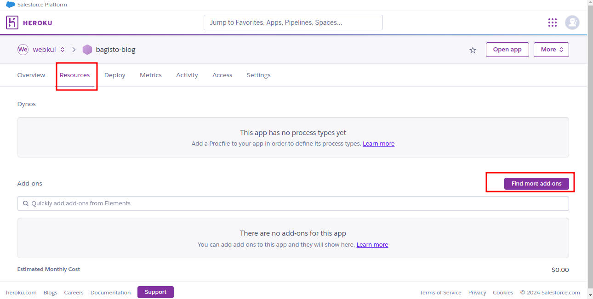
Task: Open the Metrics tab
Action: [151, 75]
